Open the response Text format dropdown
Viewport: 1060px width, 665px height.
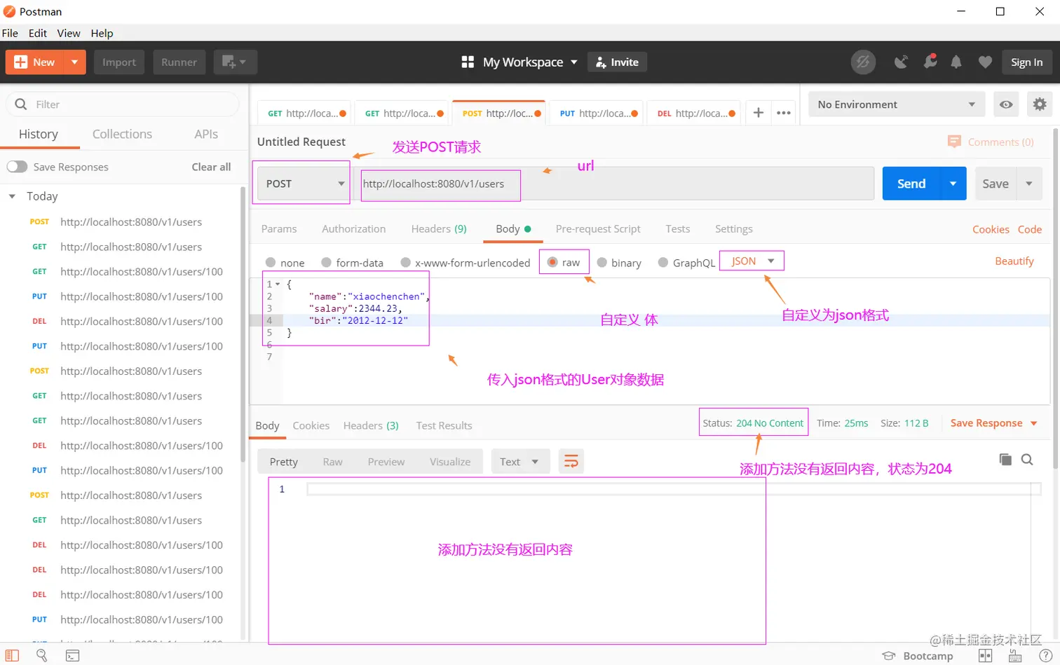click(519, 462)
